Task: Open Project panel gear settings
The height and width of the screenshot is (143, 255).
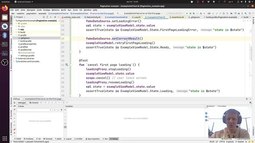Action: [55, 17]
